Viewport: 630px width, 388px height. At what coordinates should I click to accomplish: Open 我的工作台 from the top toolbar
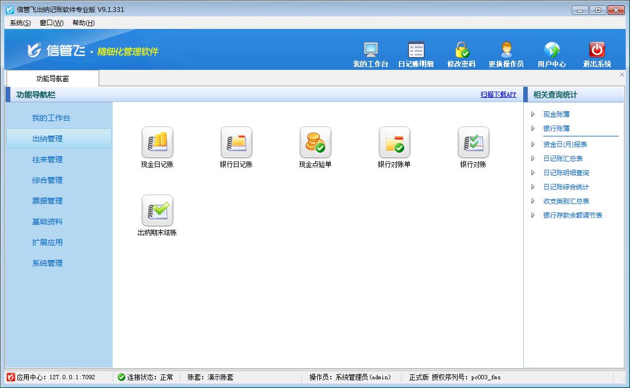(x=371, y=51)
